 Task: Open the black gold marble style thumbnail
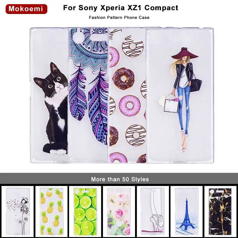(x=220, y=211)
